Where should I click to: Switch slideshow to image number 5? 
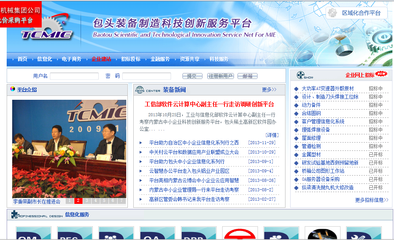[x=104, y=201]
